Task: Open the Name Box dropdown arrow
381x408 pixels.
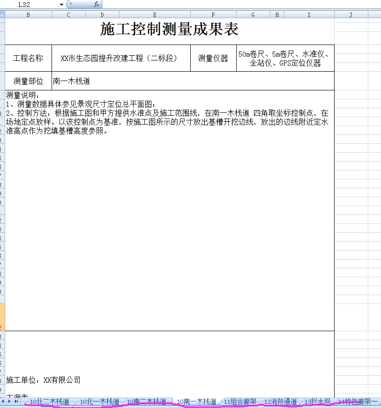Action: pyautogui.click(x=61, y=4)
